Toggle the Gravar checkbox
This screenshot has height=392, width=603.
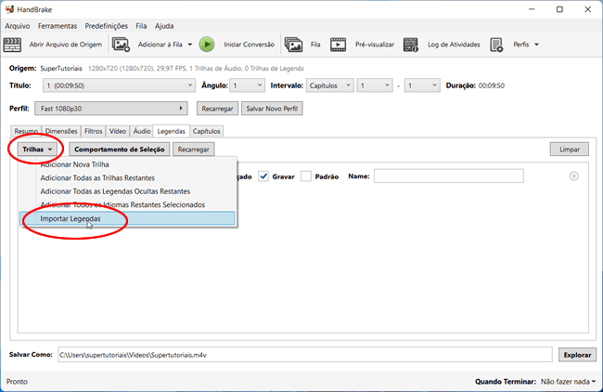[263, 176]
